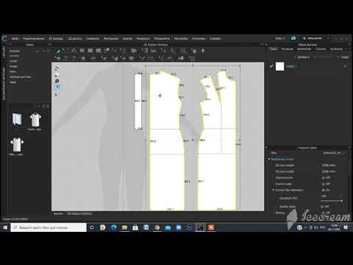Select the green Transform Pattern arrow tool
Viewport: 353px width, 265px height.
click(x=58, y=51)
